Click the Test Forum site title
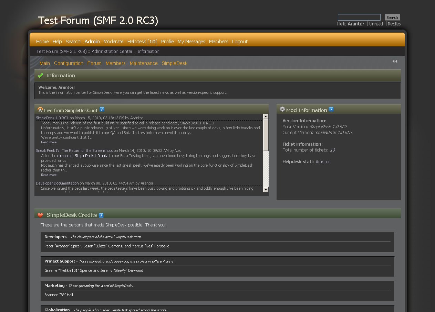 98,21
